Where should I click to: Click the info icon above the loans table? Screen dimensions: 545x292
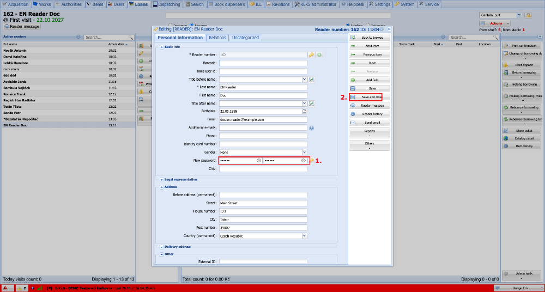[x=443, y=36]
